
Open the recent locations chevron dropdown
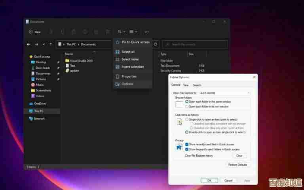pos(44,44)
